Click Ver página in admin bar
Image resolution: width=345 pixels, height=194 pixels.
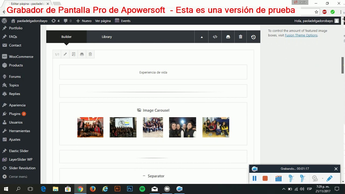click(103, 21)
